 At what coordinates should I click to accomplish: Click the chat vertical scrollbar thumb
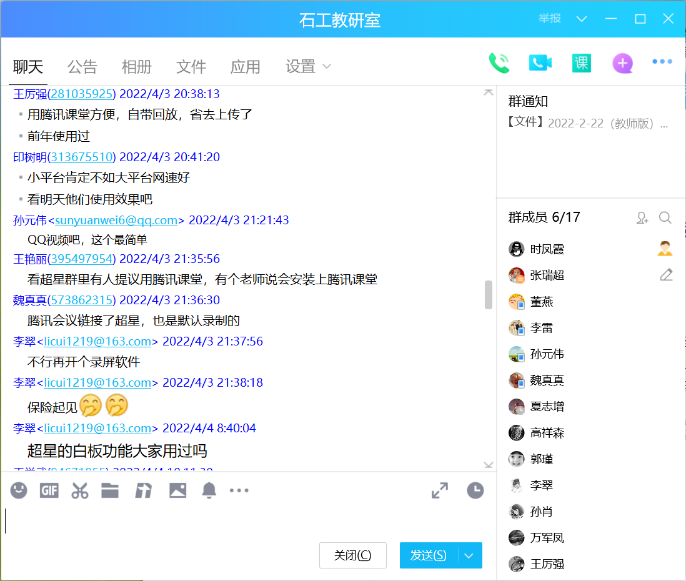tap(489, 295)
